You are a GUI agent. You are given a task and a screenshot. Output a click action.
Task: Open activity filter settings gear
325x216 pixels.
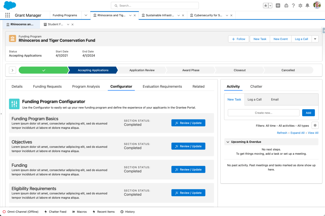(x=315, y=125)
